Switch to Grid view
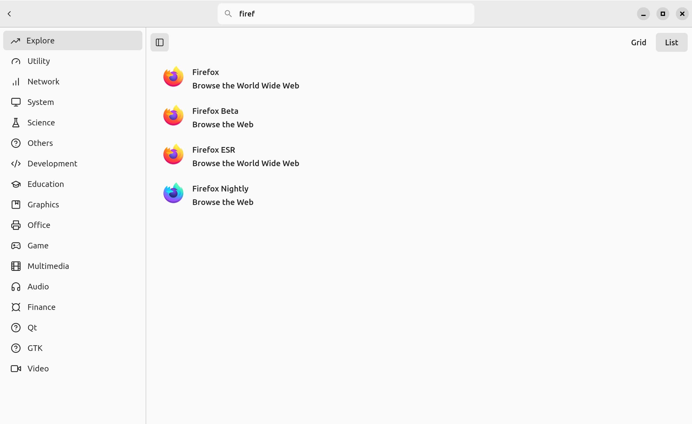This screenshot has width=692, height=424. click(x=638, y=42)
